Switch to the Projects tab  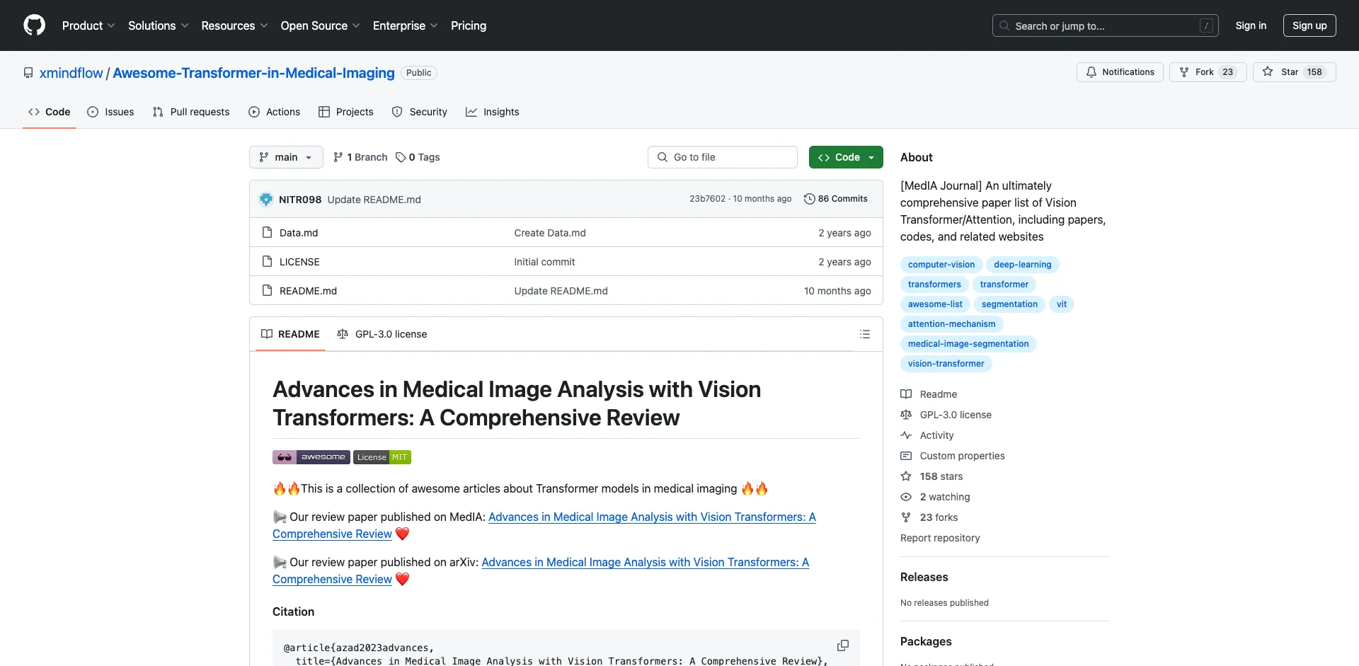[346, 112]
